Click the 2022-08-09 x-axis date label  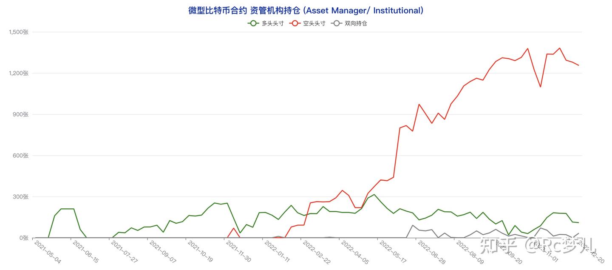point(469,252)
